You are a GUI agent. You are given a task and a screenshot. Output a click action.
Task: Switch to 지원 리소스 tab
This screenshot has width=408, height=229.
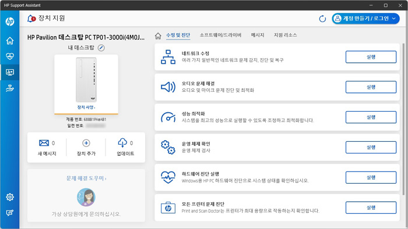(x=286, y=35)
